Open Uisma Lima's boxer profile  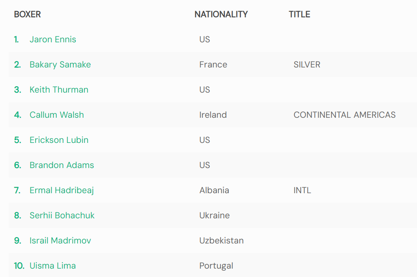point(52,266)
